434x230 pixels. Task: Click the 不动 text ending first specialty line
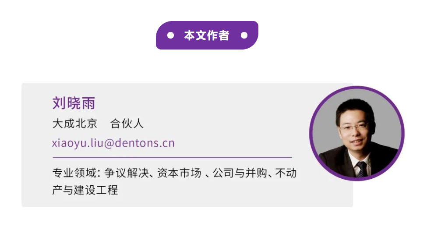286,173
